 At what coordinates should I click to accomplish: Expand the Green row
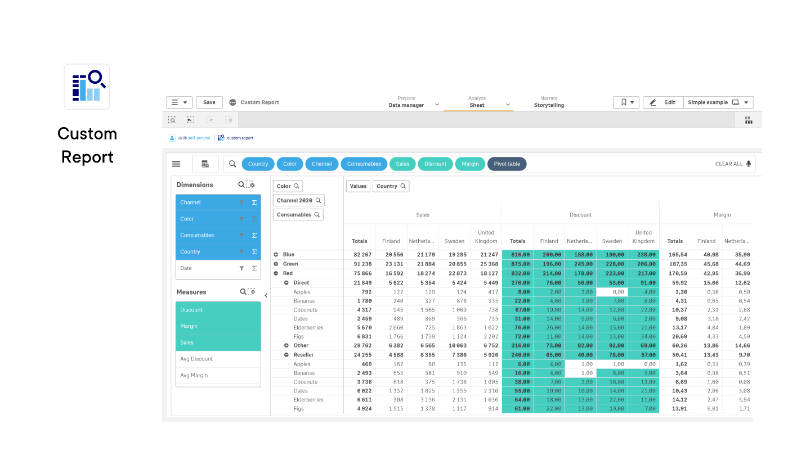(276, 264)
